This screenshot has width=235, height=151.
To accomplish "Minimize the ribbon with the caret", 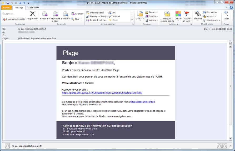I will (227, 7).
